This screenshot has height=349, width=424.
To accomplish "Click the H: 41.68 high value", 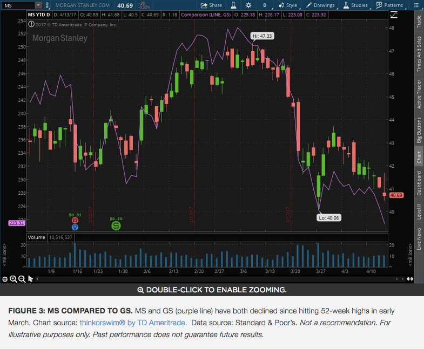I will pyautogui.click(x=111, y=15).
